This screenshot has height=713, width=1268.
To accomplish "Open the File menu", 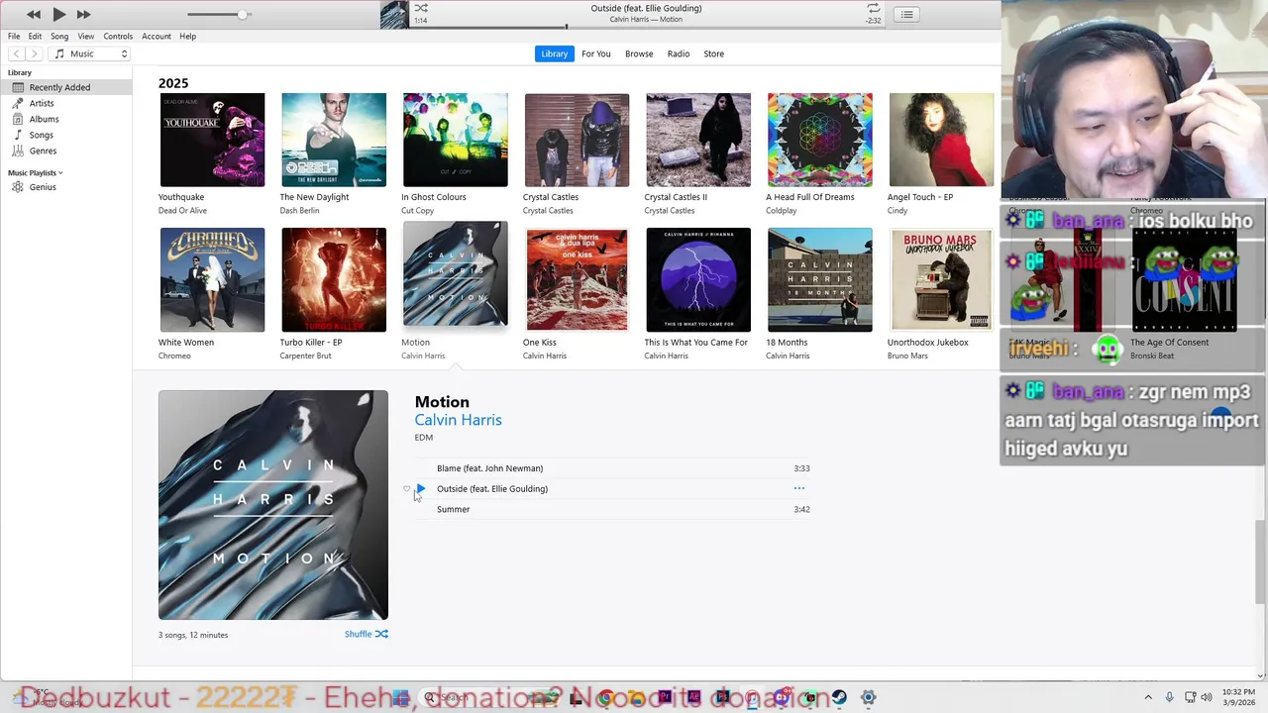I will pyautogui.click(x=14, y=36).
